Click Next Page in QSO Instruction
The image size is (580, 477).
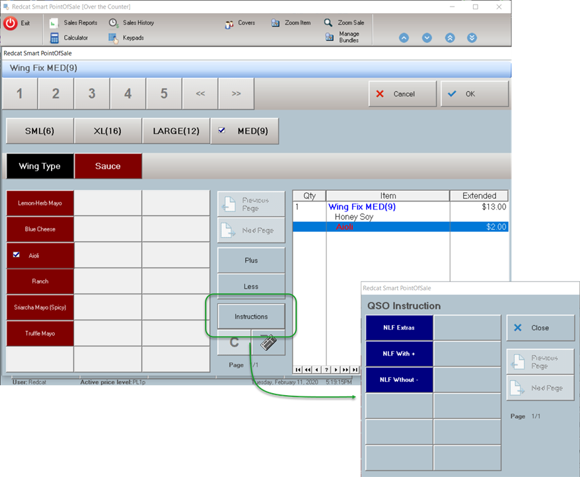(x=540, y=388)
